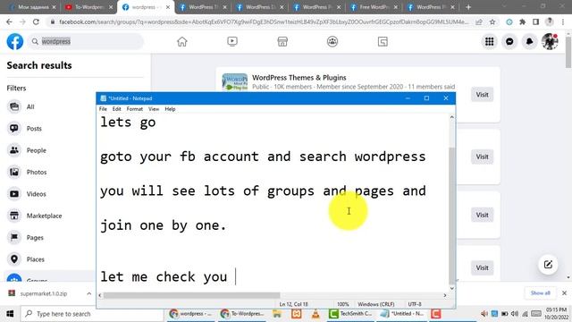Open Notepad Edit menu

(116, 109)
